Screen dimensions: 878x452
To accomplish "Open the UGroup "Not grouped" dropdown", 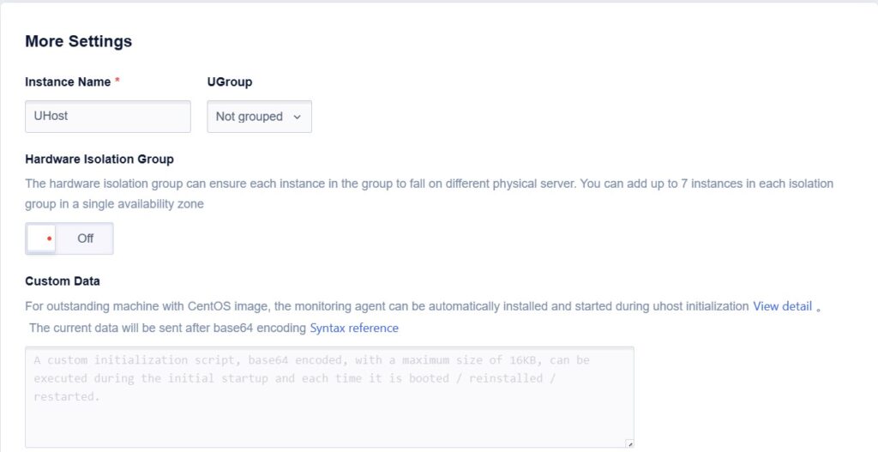I will (259, 117).
